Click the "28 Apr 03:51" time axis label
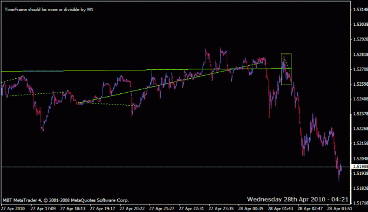The image size is (368, 212). pos(340,208)
